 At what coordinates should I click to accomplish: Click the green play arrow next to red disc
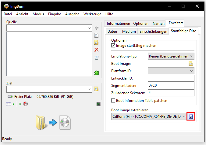click(20, 104)
